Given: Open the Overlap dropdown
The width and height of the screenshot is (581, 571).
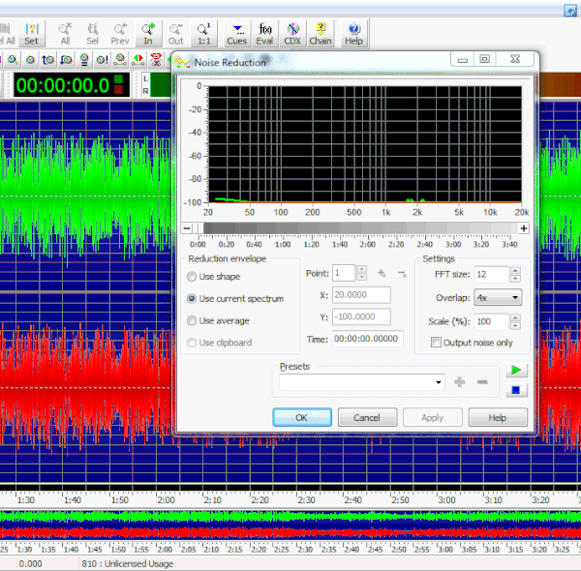Looking at the screenshot, I should click(498, 298).
